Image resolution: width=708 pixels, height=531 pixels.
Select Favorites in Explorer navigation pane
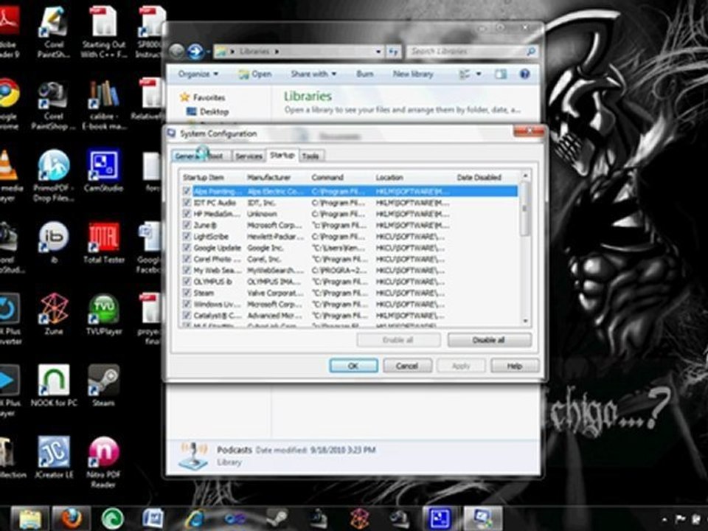click(x=203, y=97)
